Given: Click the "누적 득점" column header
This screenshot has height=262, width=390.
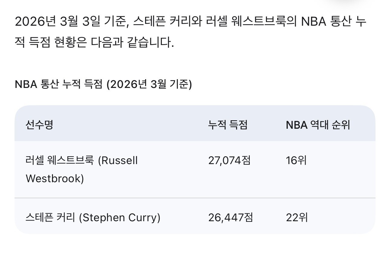Looking at the screenshot, I should [x=228, y=125].
